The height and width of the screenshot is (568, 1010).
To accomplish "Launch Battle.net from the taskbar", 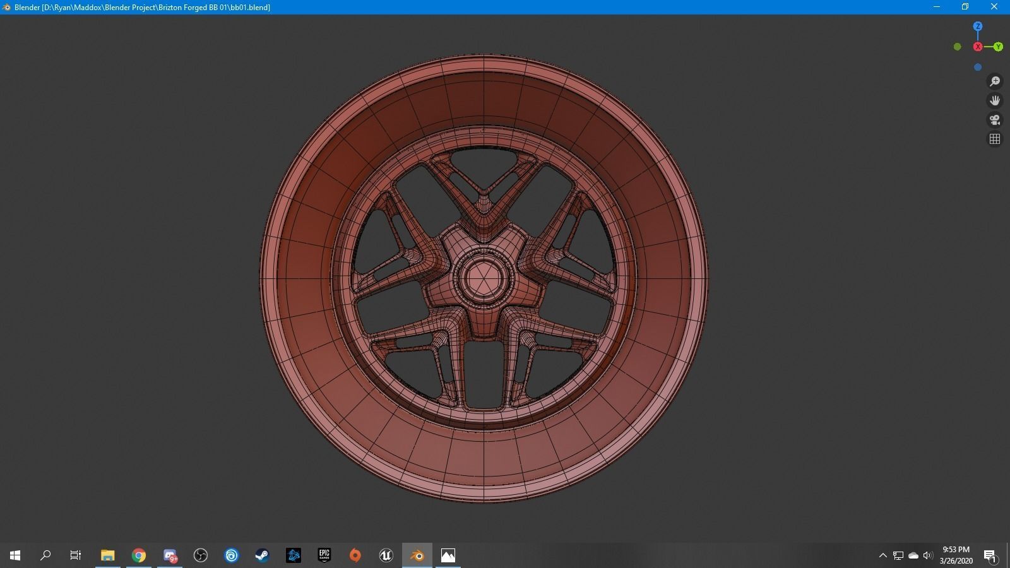I will pyautogui.click(x=294, y=555).
